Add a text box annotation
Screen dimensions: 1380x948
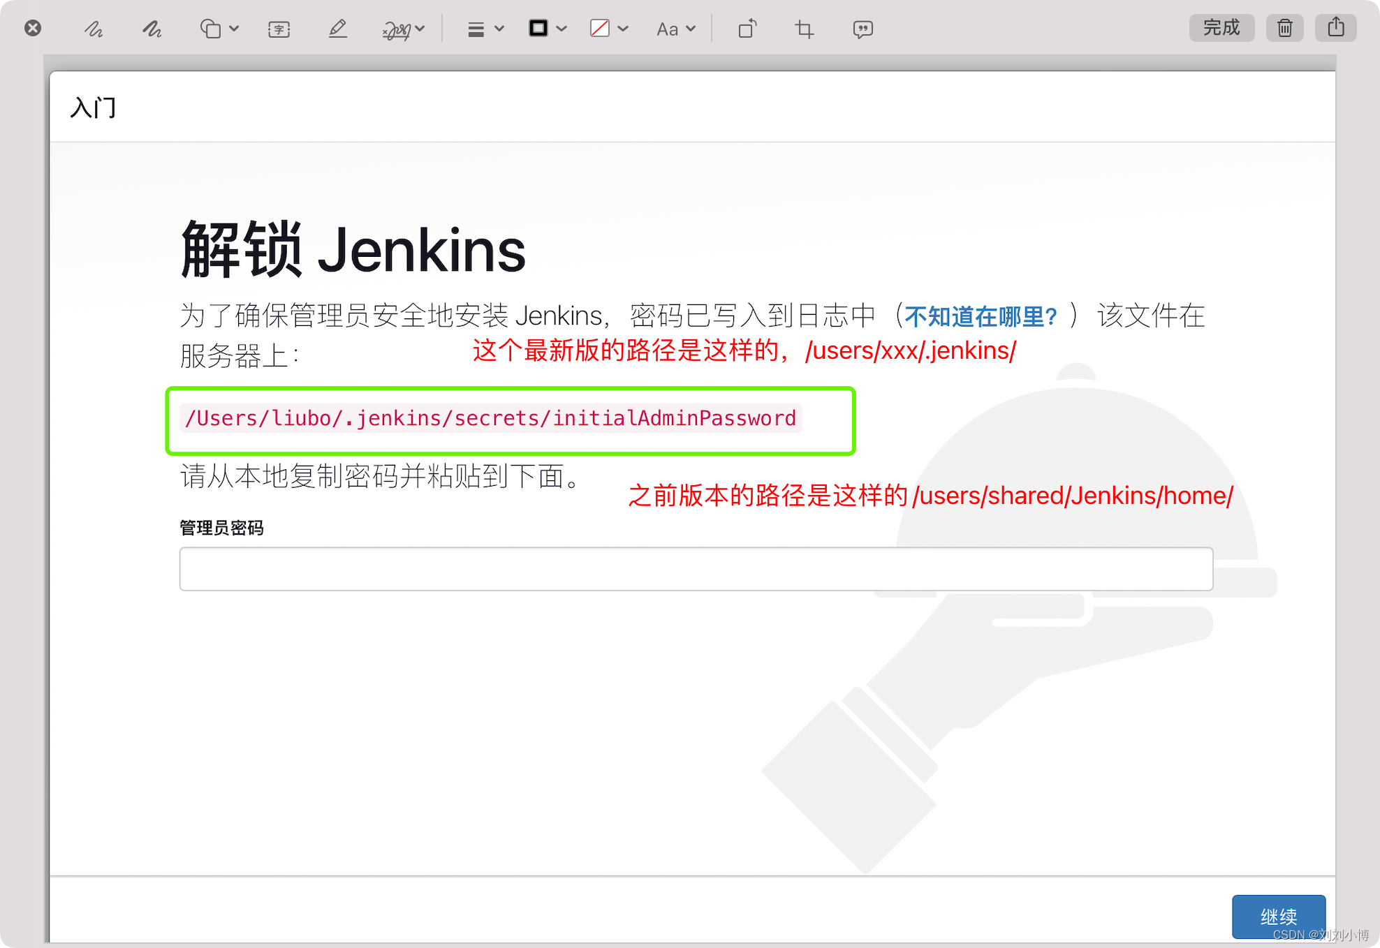279,29
